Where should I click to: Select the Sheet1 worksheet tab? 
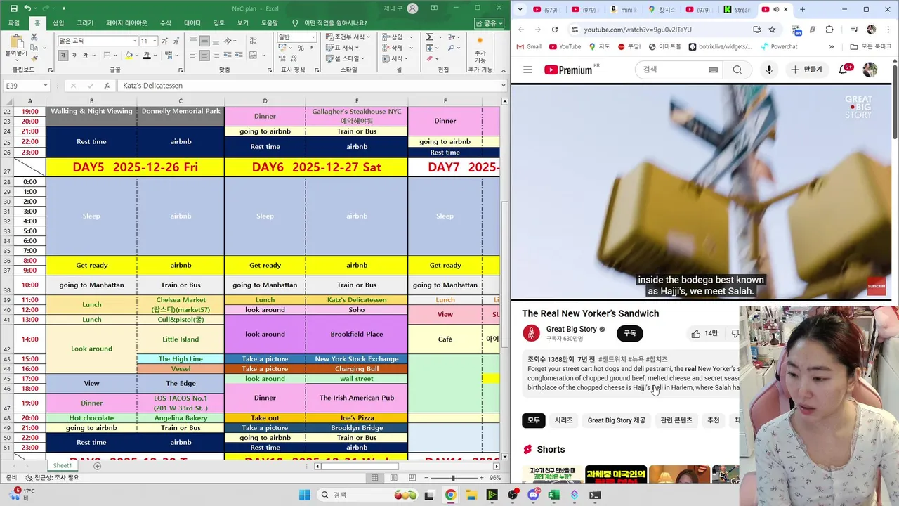[63, 466]
